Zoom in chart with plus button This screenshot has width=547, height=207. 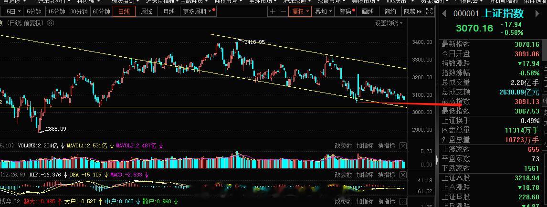coord(273,11)
